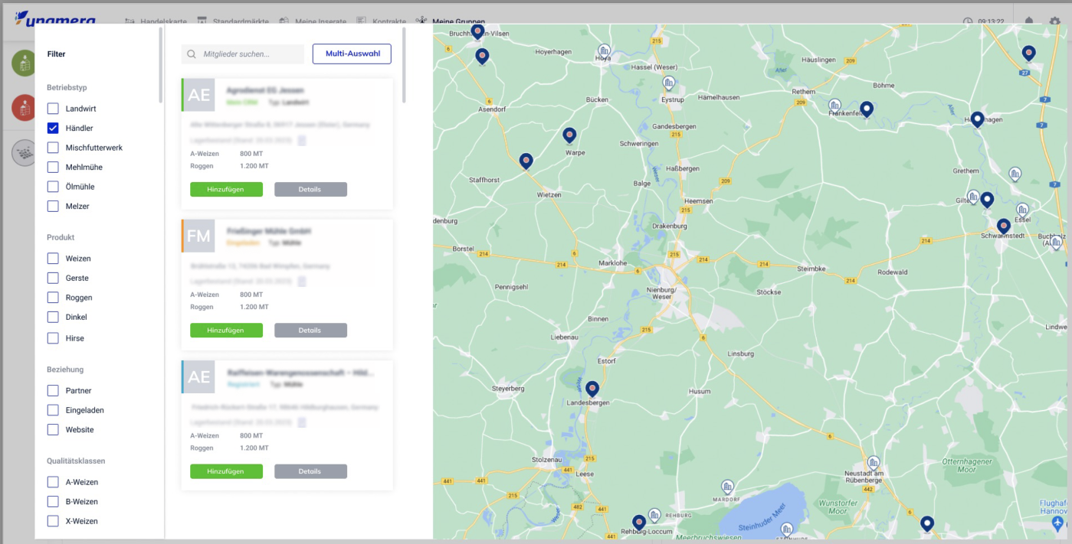Open the notification bell icon
Screen dimensions: 1072x544
[1028, 21]
